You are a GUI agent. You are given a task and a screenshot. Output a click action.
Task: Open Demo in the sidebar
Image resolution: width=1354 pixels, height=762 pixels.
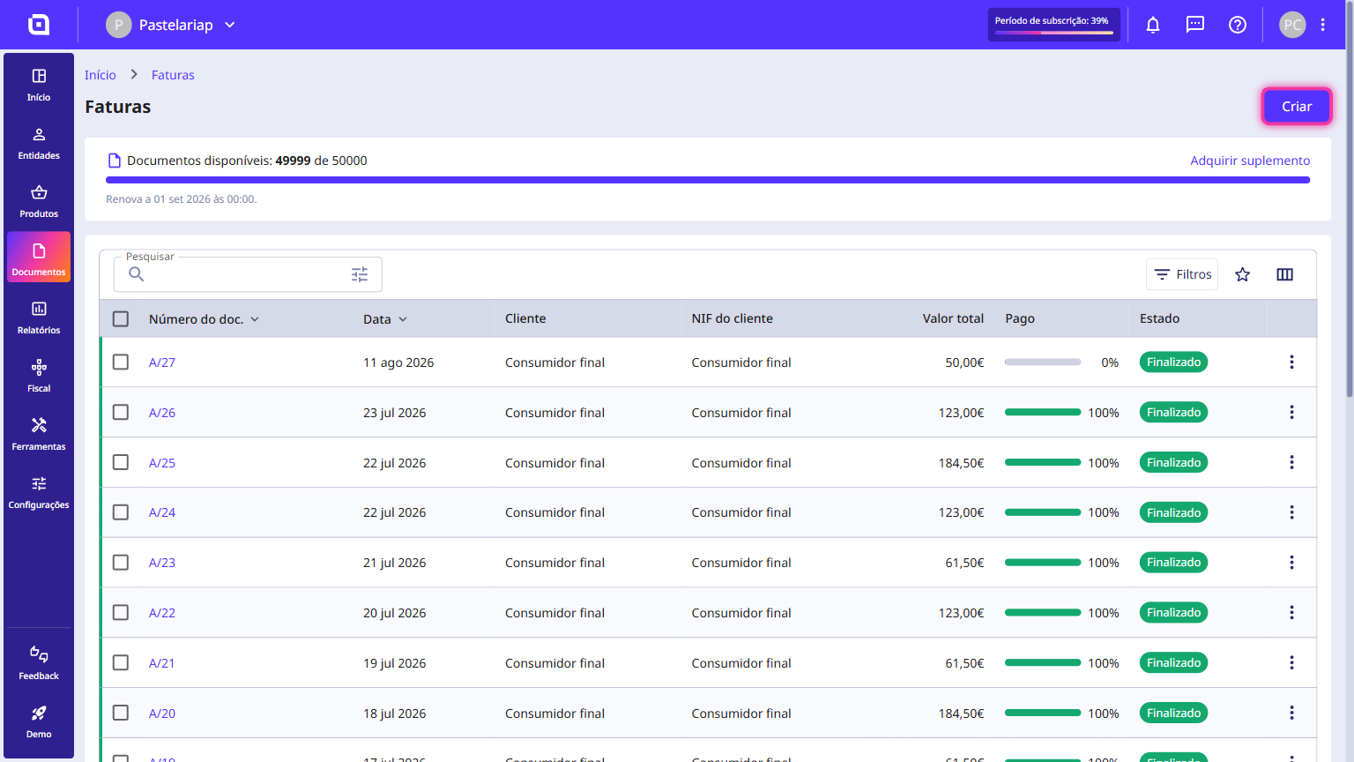(39, 721)
